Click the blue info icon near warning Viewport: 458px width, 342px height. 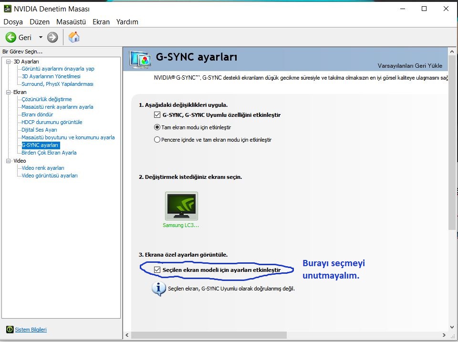click(x=158, y=289)
